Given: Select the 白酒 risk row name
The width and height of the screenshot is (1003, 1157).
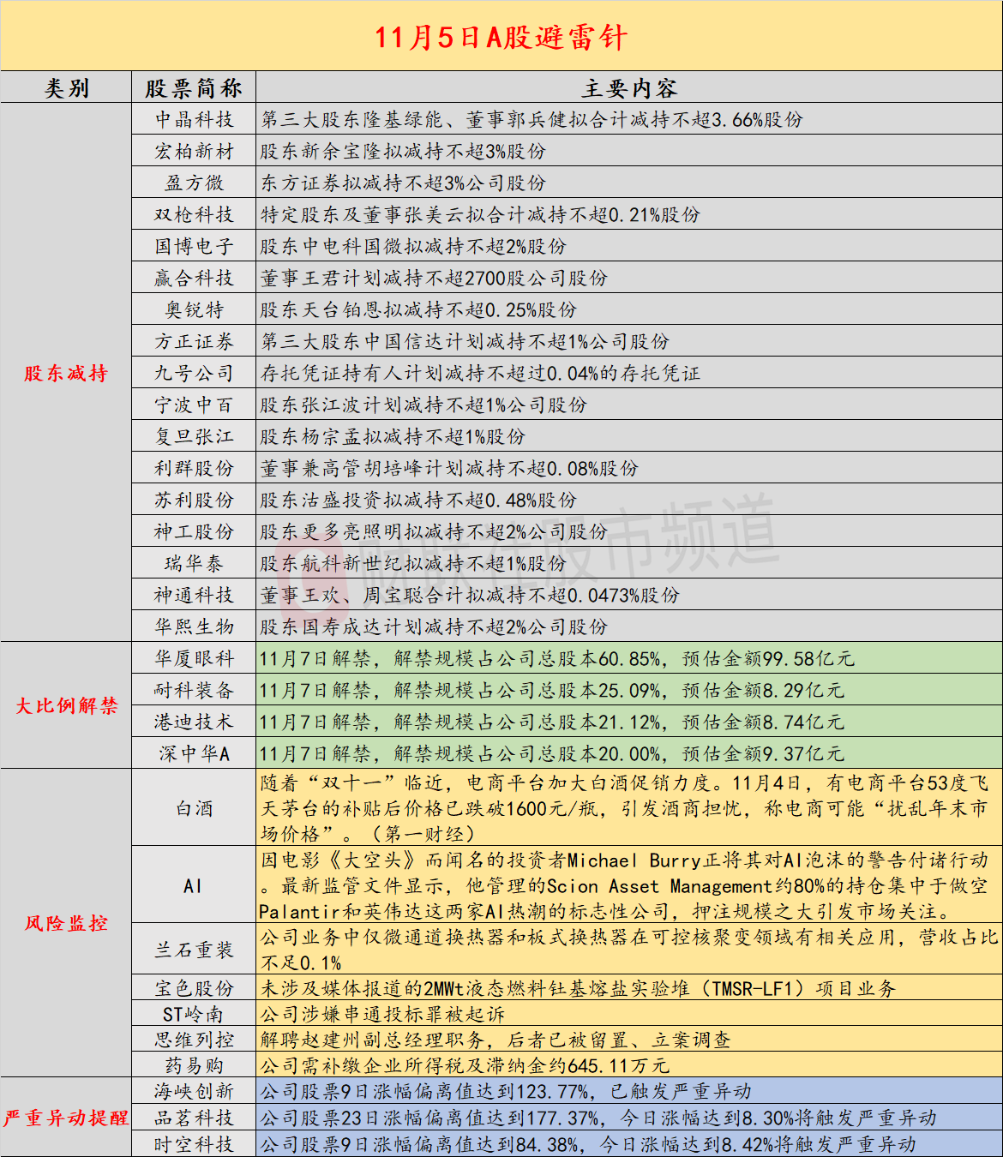Looking at the screenshot, I should [194, 808].
